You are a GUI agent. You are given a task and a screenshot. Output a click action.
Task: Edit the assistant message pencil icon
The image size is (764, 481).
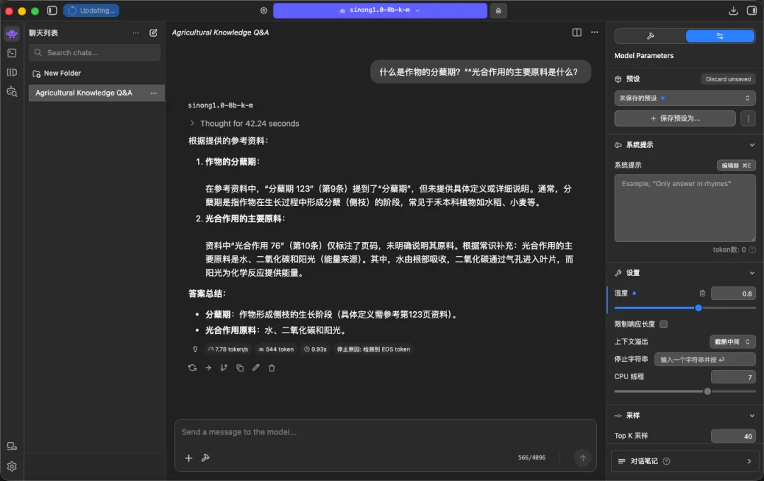[x=256, y=368]
